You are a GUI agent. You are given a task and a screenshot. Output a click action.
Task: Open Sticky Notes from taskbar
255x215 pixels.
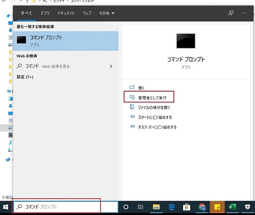coord(217,207)
